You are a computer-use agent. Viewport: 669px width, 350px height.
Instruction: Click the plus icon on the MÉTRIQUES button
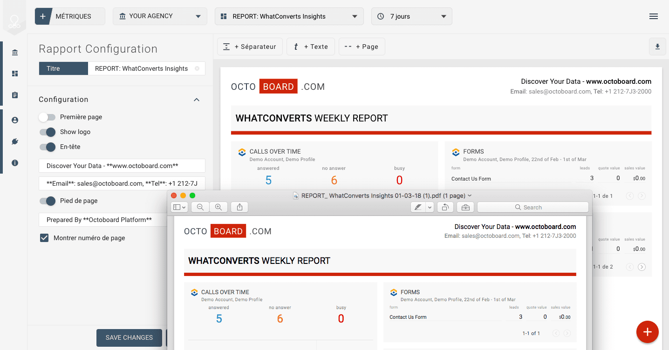tap(42, 16)
